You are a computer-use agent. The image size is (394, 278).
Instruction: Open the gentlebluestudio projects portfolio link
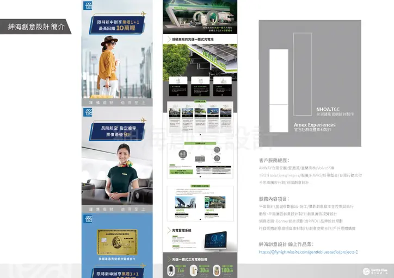pos(307,252)
